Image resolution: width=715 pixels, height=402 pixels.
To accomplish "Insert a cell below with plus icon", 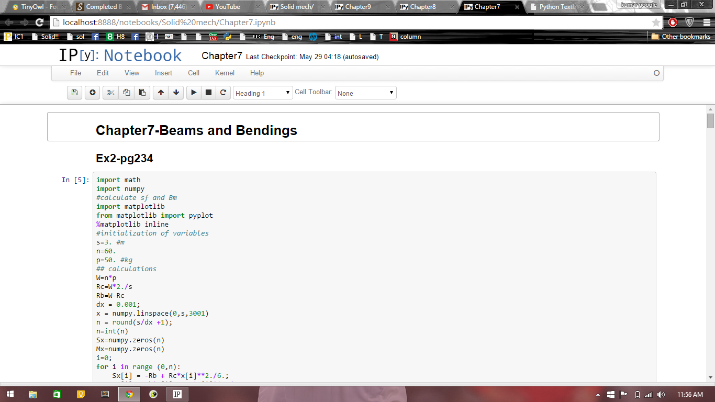I will [x=93, y=93].
